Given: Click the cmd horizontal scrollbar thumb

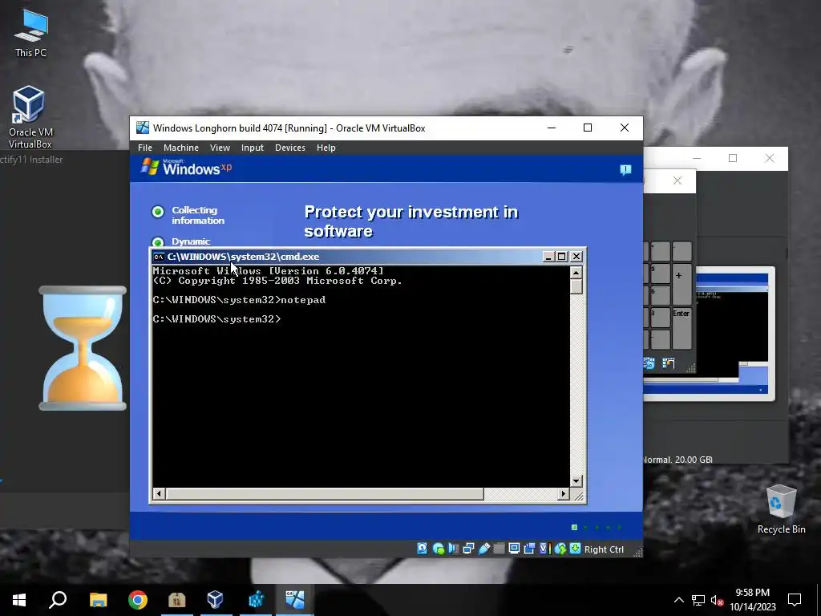Looking at the screenshot, I should click(325, 493).
